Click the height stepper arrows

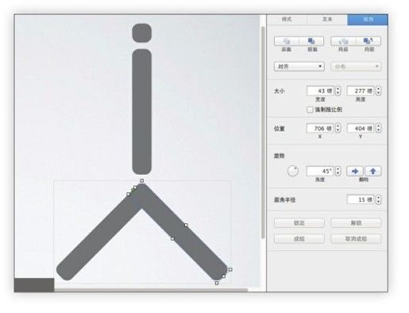click(x=378, y=91)
